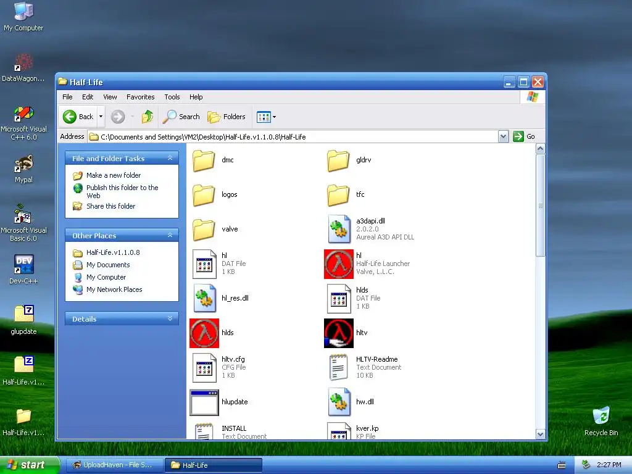632x474 pixels.
Task: Click the scrollbar down arrow
Action: pyautogui.click(x=540, y=434)
